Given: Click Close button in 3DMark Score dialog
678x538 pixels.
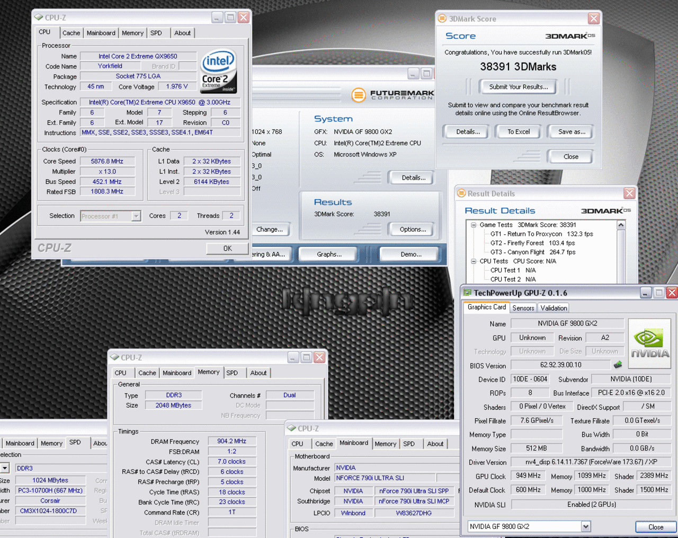Looking at the screenshot, I should 571,157.
